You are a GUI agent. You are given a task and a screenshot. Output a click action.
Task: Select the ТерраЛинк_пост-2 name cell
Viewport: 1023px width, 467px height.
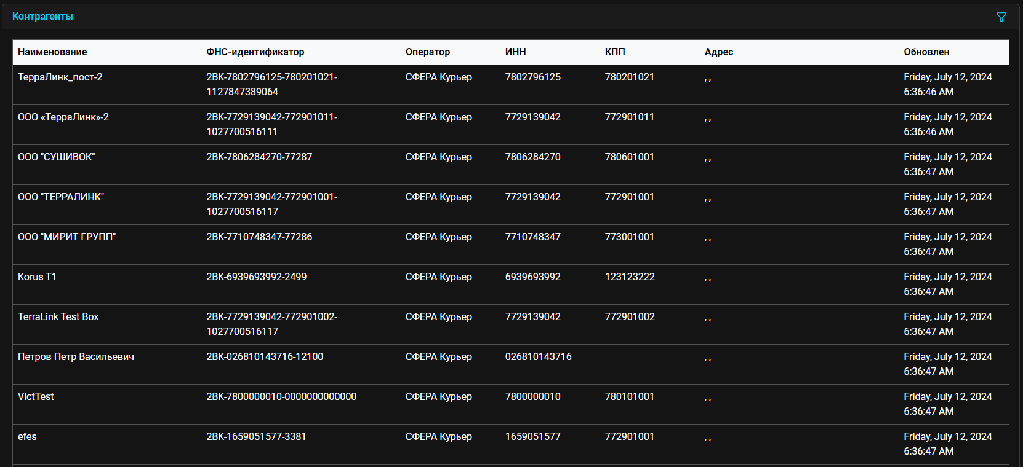click(60, 77)
